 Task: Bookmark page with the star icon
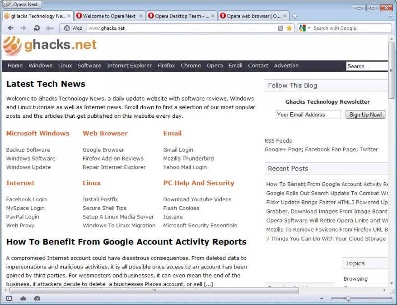tap(289, 28)
